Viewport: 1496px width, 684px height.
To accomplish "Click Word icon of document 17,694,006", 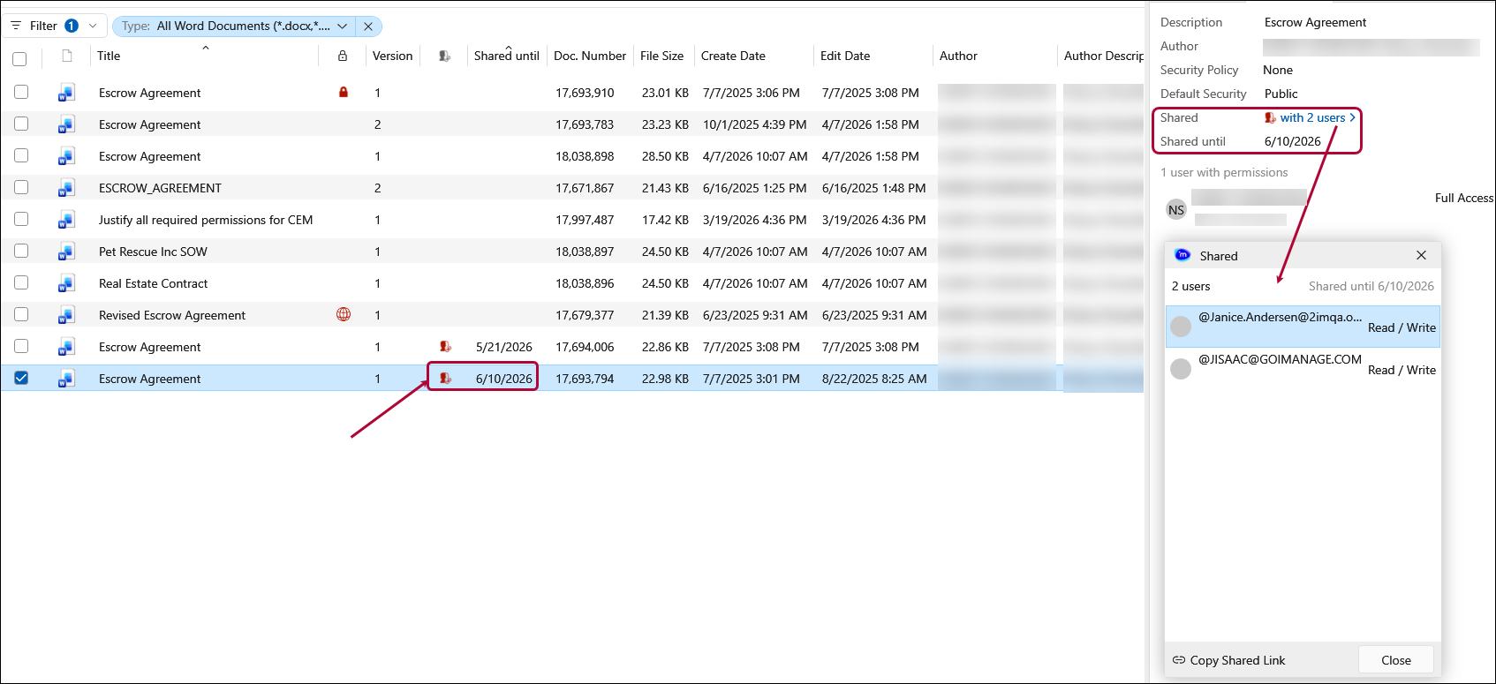I will (x=66, y=347).
